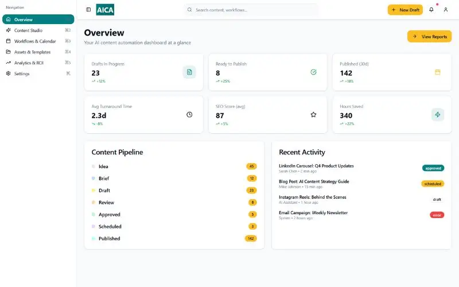459x287 pixels.
Task: Click the Drafts In Progress value 23
Action: click(95, 73)
